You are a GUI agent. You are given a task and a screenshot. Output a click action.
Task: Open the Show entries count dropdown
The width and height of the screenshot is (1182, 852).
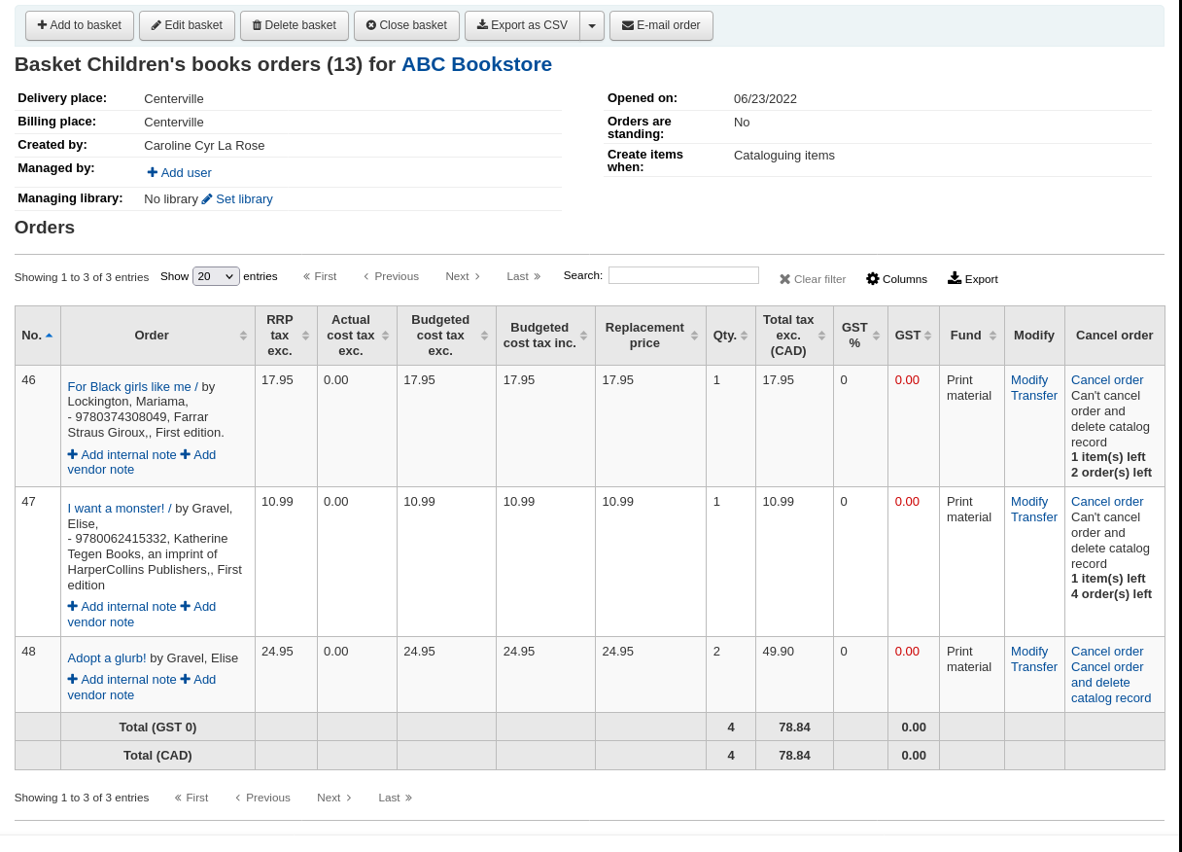coord(216,276)
